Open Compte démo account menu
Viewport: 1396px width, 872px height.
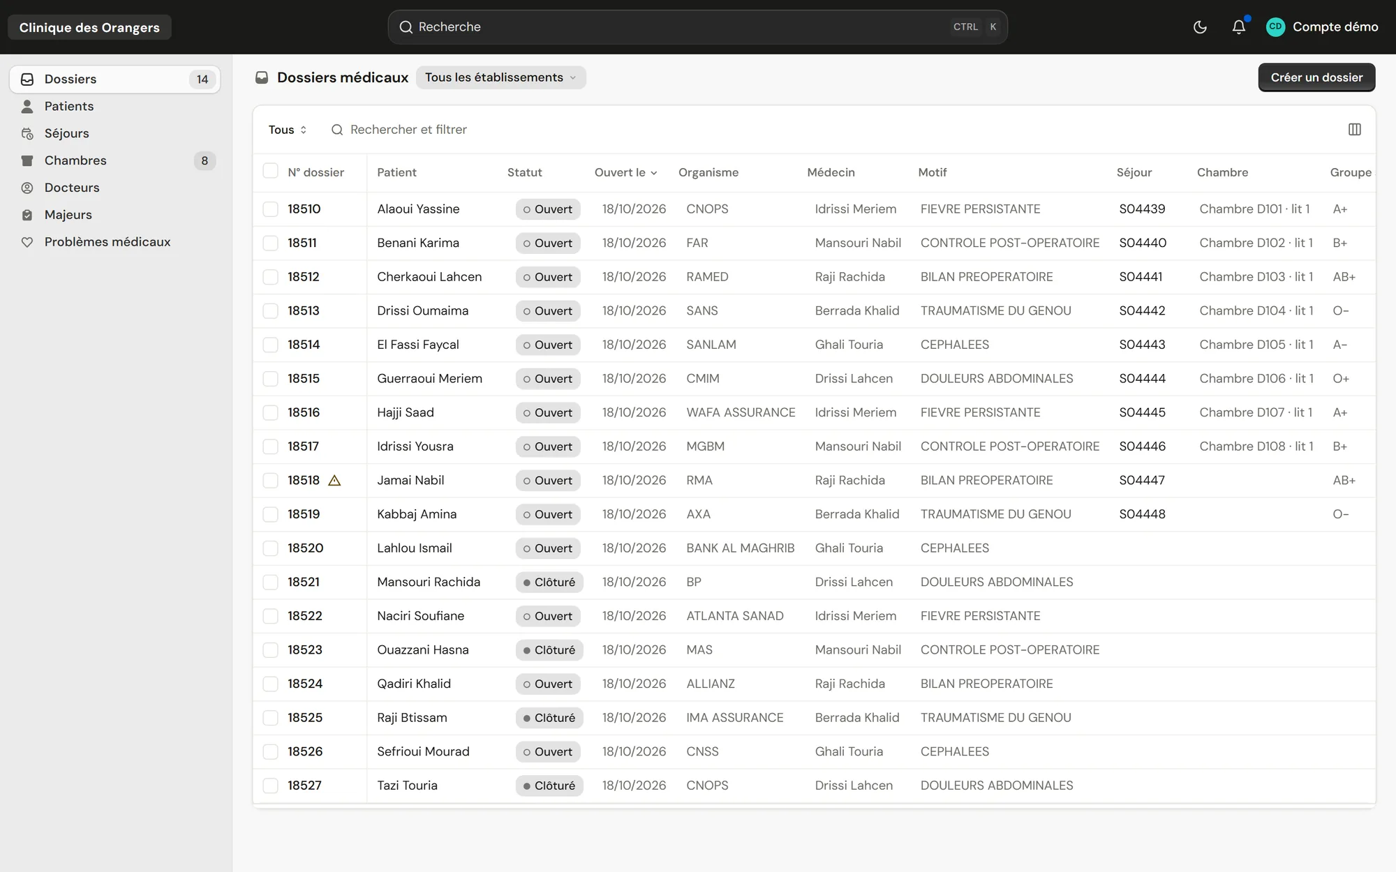tap(1322, 27)
